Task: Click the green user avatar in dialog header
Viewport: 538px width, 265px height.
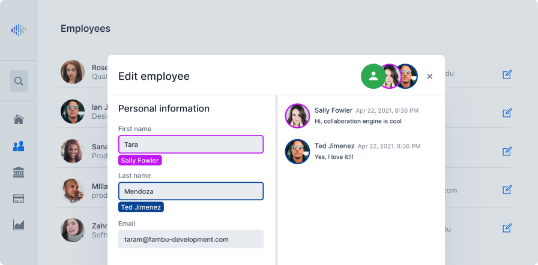Action: (x=373, y=76)
